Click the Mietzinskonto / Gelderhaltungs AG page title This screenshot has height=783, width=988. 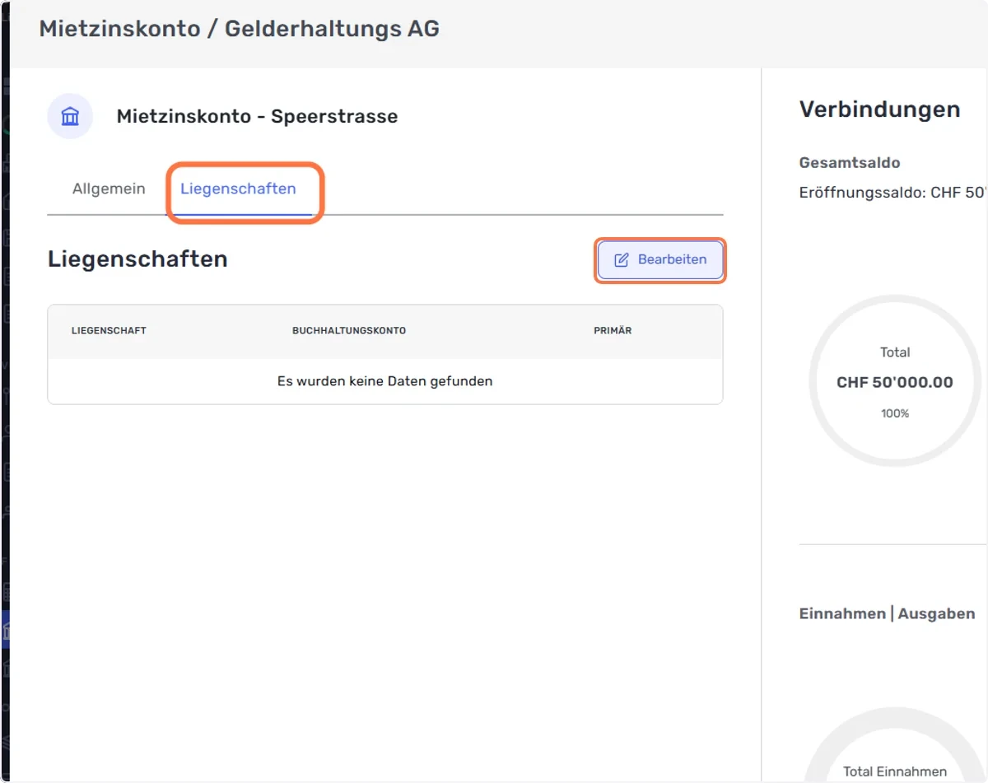click(x=240, y=29)
